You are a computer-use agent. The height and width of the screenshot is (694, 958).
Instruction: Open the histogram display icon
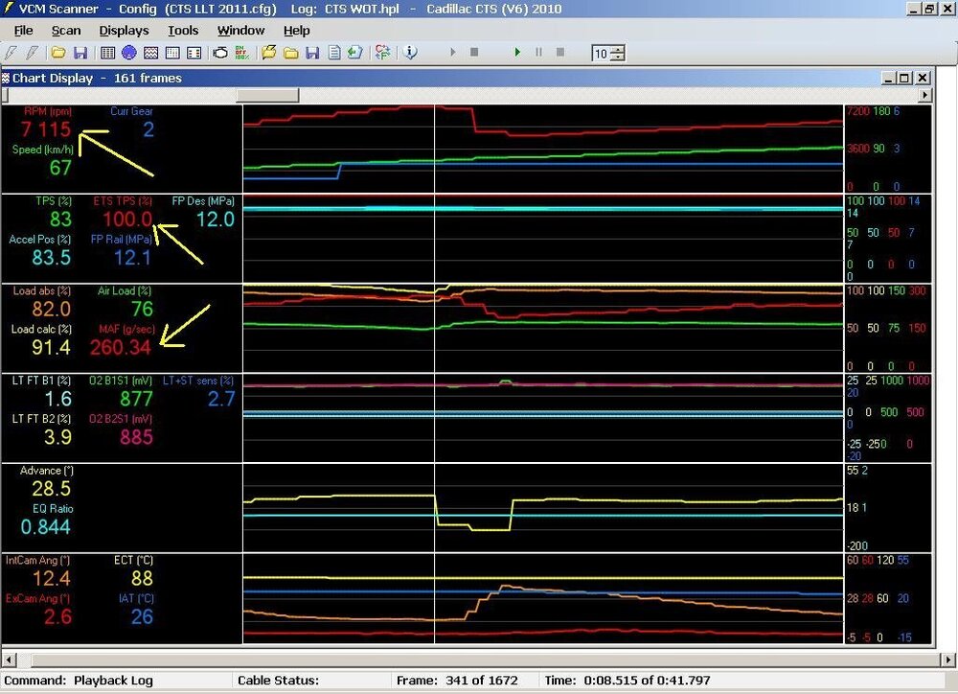(171, 53)
